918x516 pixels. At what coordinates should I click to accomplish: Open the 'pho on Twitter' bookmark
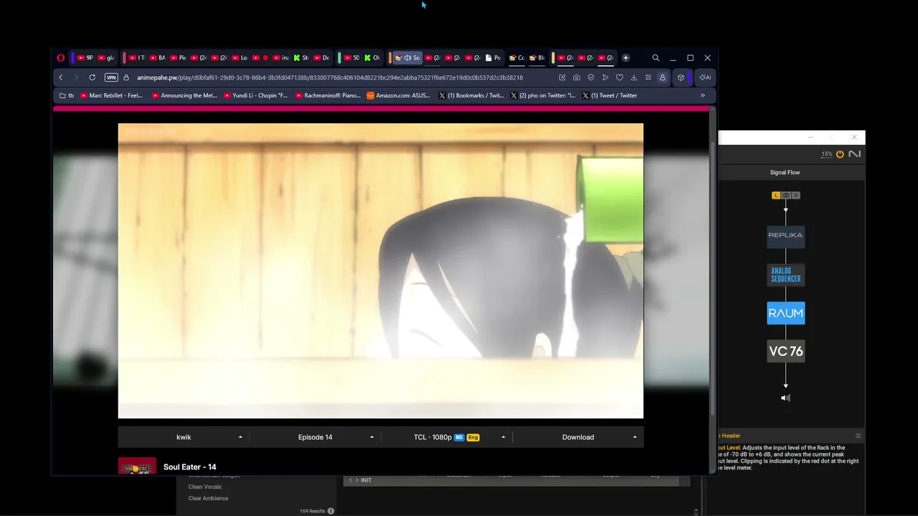click(x=543, y=95)
